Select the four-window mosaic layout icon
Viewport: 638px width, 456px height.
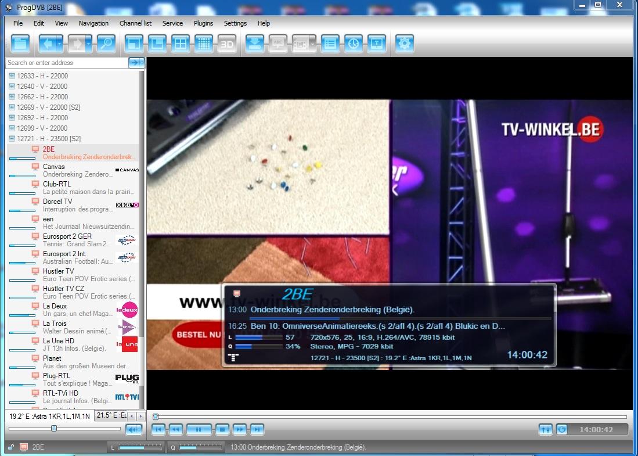pyautogui.click(x=180, y=44)
